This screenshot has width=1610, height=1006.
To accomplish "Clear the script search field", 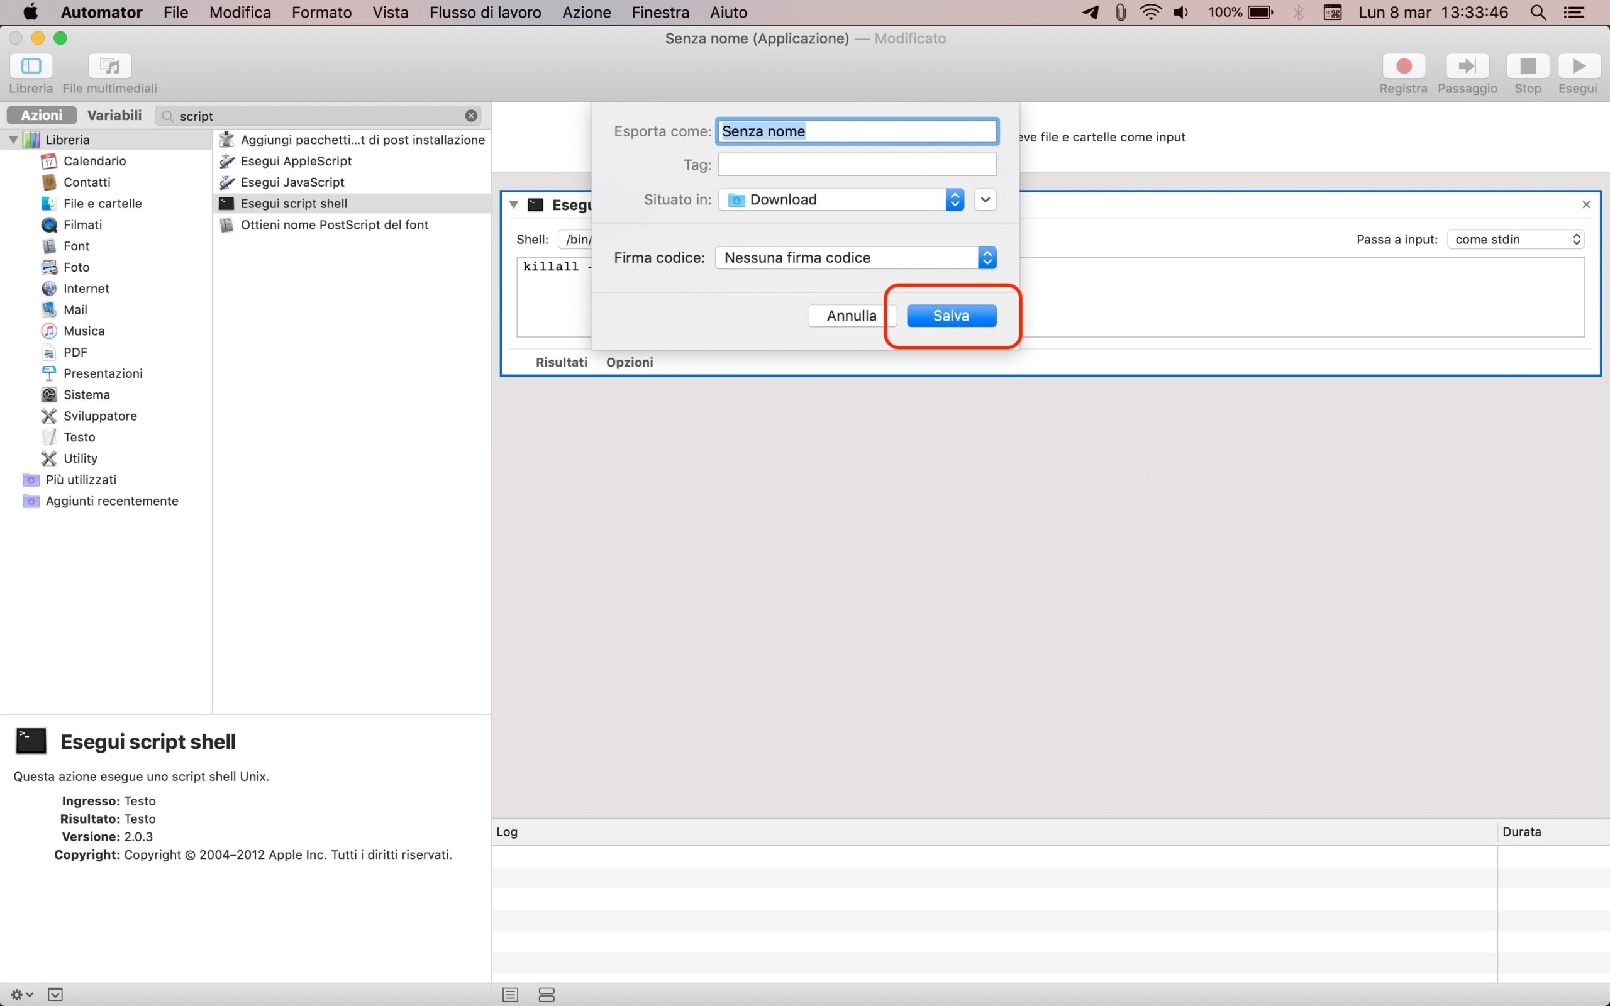I will [x=471, y=116].
